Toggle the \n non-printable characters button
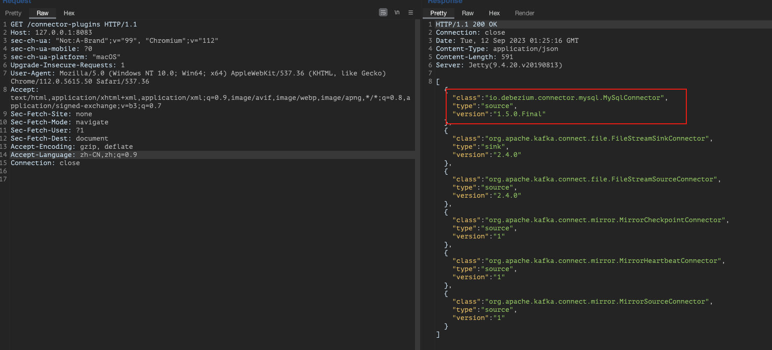The image size is (772, 350). [397, 13]
